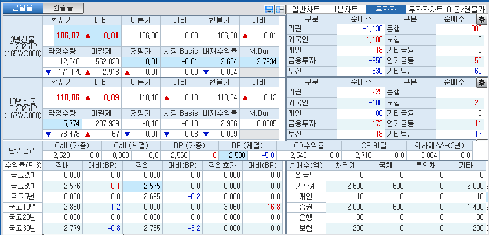Click the 순매수(억) column header
Viewport: 489px width, 235px height.
(301, 165)
